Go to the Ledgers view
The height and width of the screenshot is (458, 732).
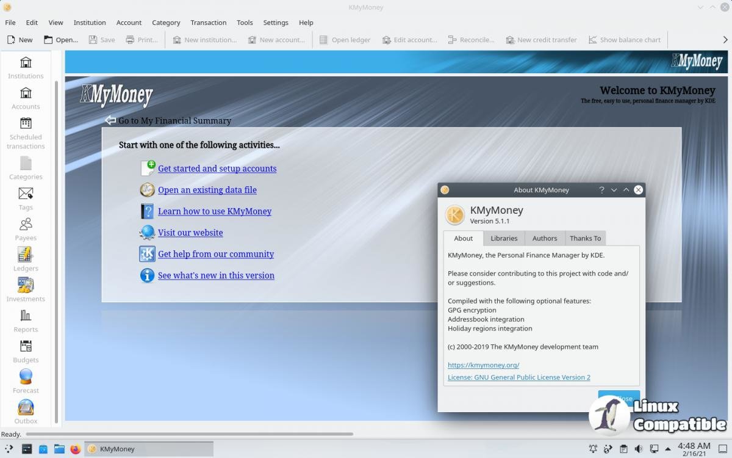(26, 260)
